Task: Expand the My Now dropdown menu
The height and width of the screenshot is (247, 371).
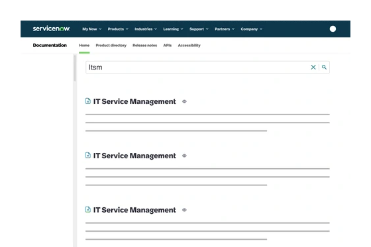Action: click(92, 29)
